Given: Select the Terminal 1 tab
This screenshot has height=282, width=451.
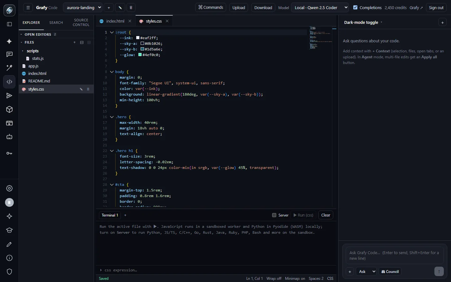Looking at the screenshot, I should point(110,215).
